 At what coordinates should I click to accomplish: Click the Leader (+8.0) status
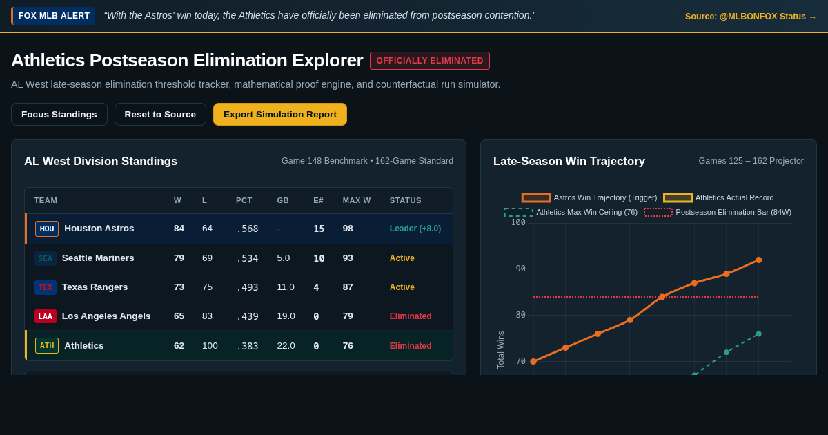point(415,229)
